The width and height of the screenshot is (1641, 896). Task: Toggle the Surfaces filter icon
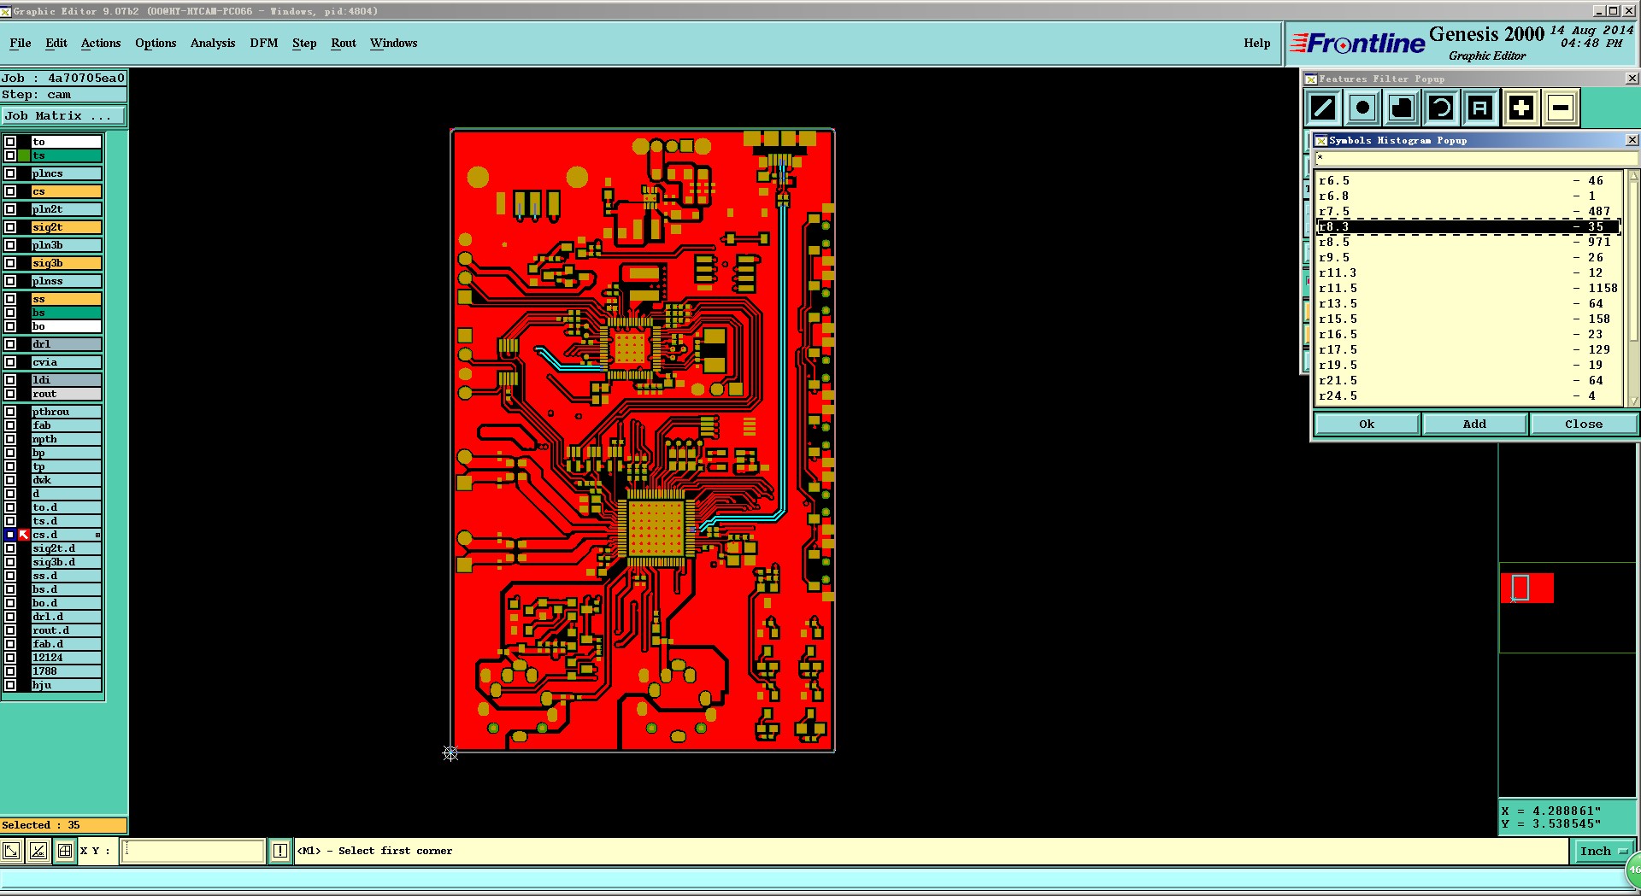pyautogui.click(x=1402, y=108)
